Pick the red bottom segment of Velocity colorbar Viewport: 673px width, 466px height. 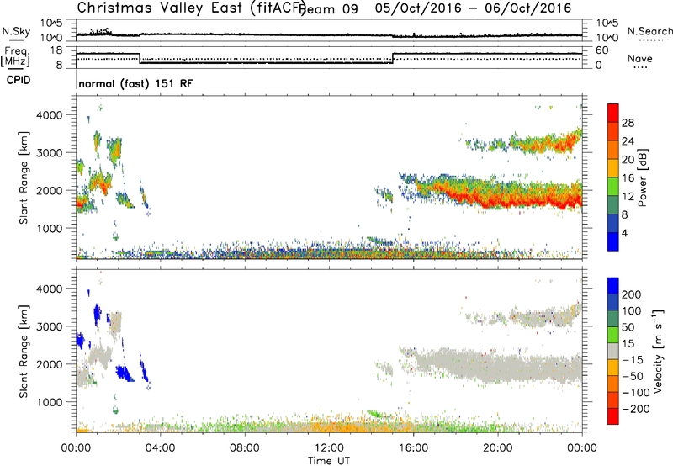pos(613,416)
